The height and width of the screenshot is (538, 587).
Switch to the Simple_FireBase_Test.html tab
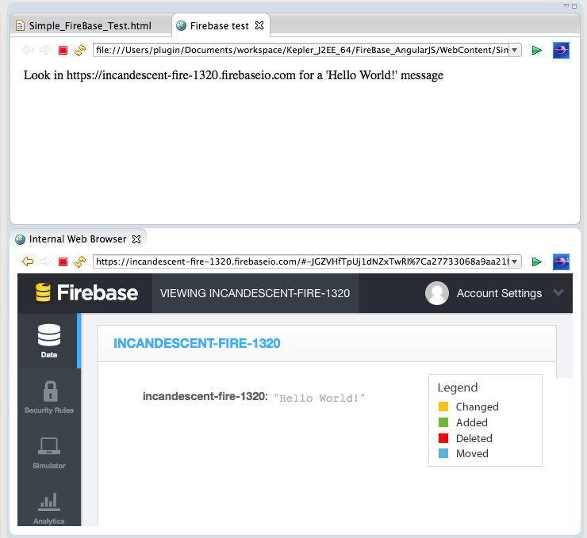click(89, 26)
